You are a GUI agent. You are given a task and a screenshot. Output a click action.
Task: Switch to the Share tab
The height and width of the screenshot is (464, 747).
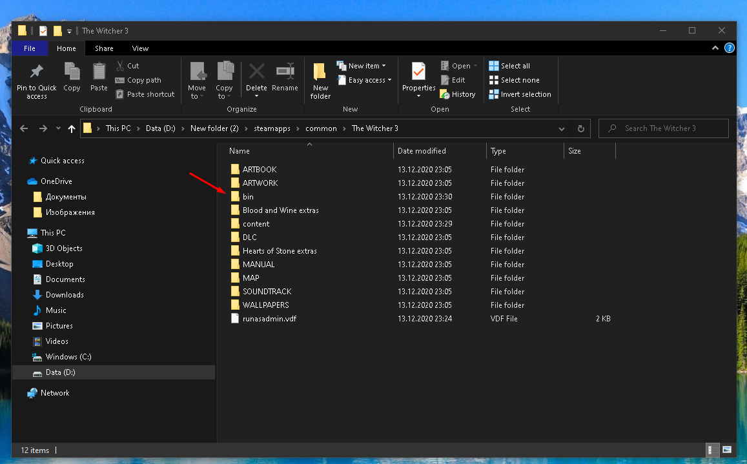click(104, 48)
